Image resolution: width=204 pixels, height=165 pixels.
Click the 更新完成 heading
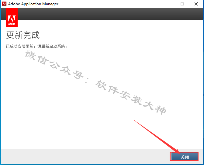tap(23, 35)
